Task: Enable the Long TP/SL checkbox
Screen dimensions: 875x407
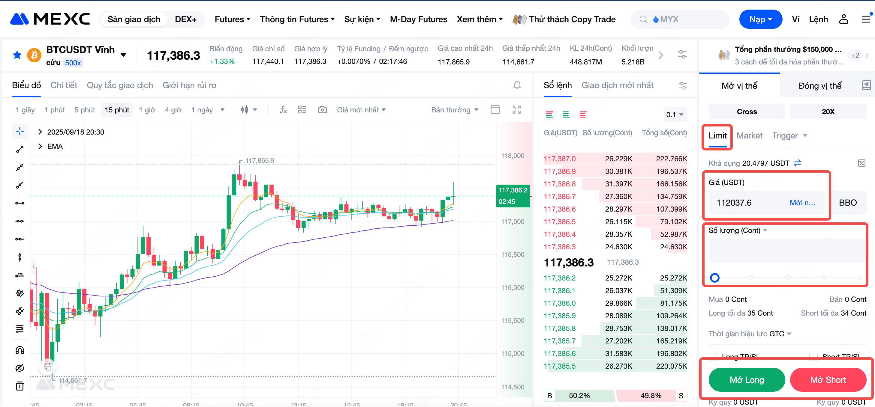Action: click(x=713, y=356)
